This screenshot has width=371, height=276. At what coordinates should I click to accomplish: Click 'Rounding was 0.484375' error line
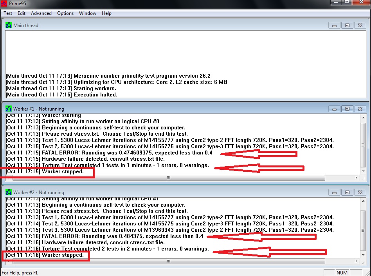coord(104,236)
